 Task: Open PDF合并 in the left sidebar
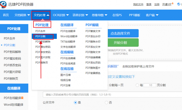click(9, 38)
